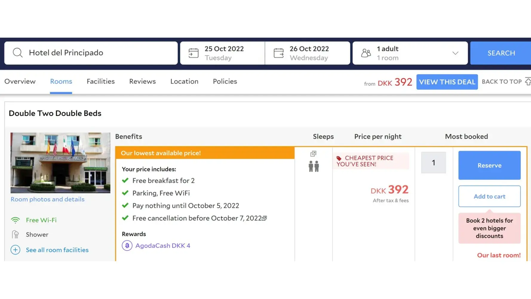Switch to the Facilities tab
The image size is (531, 299).
[101, 81]
